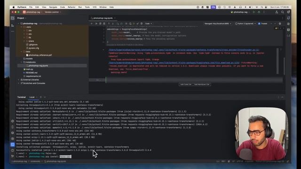Click Add Code Cell button
Image resolution: width=301 pixels, height=169 pixels.
pyautogui.click(x=186, y=84)
